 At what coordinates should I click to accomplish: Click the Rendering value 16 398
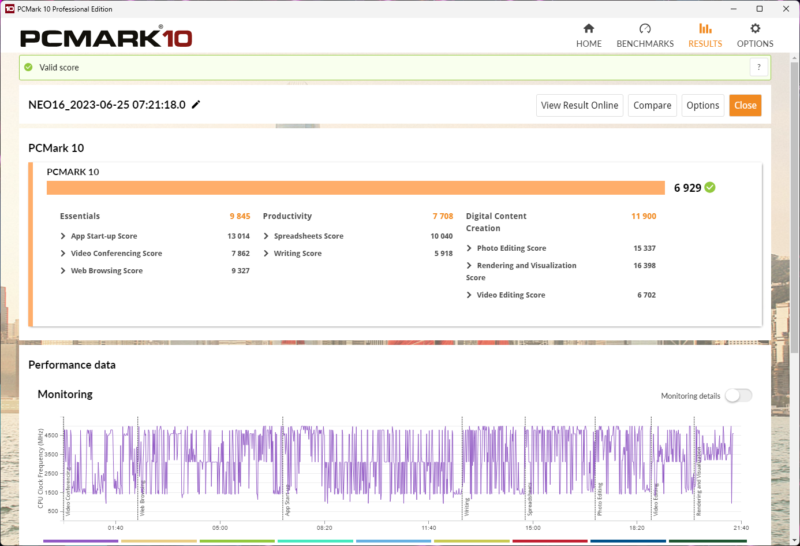click(644, 265)
